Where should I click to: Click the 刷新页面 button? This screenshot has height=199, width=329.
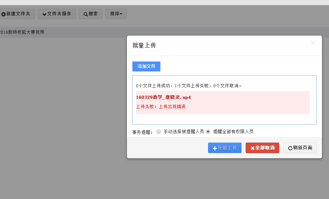coord(300,148)
